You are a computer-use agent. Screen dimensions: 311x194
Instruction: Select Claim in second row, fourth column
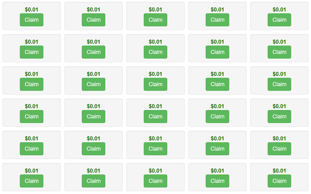pyautogui.click(x=217, y=52)
